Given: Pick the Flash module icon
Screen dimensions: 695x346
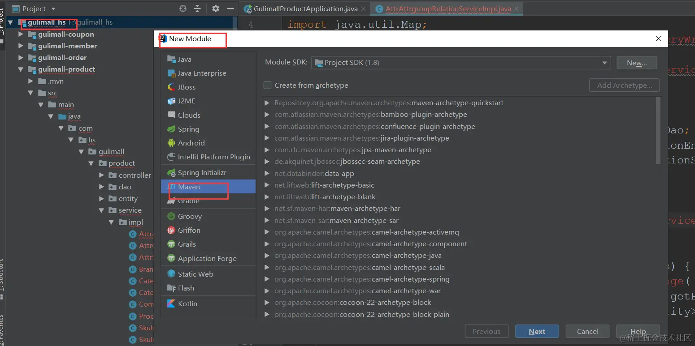Looking at the screenshot, I should [171, 288].
